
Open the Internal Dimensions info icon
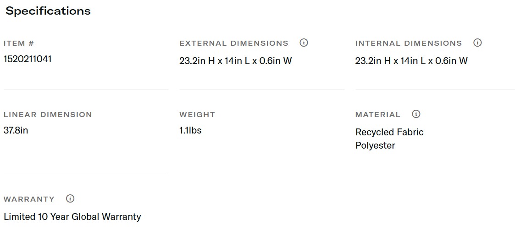tap(477, 43)
